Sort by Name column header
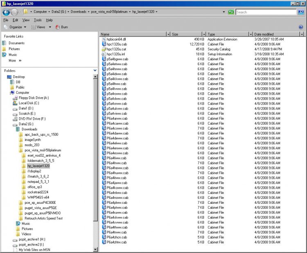Image resolution: width=307 pixels, height=253 pixels. coord(133,34)
